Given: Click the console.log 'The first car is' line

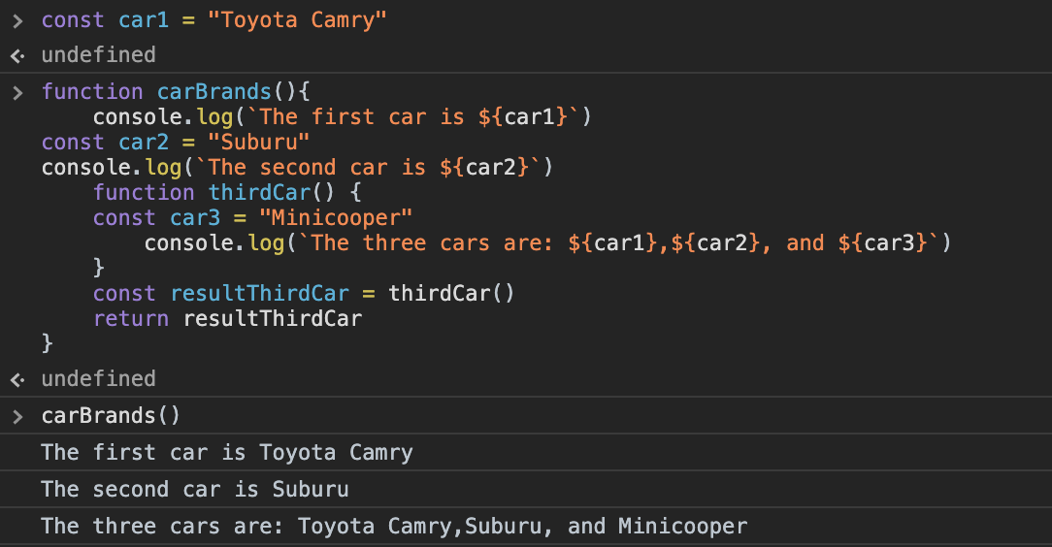Looking at the screenshot, I should 343,116.
